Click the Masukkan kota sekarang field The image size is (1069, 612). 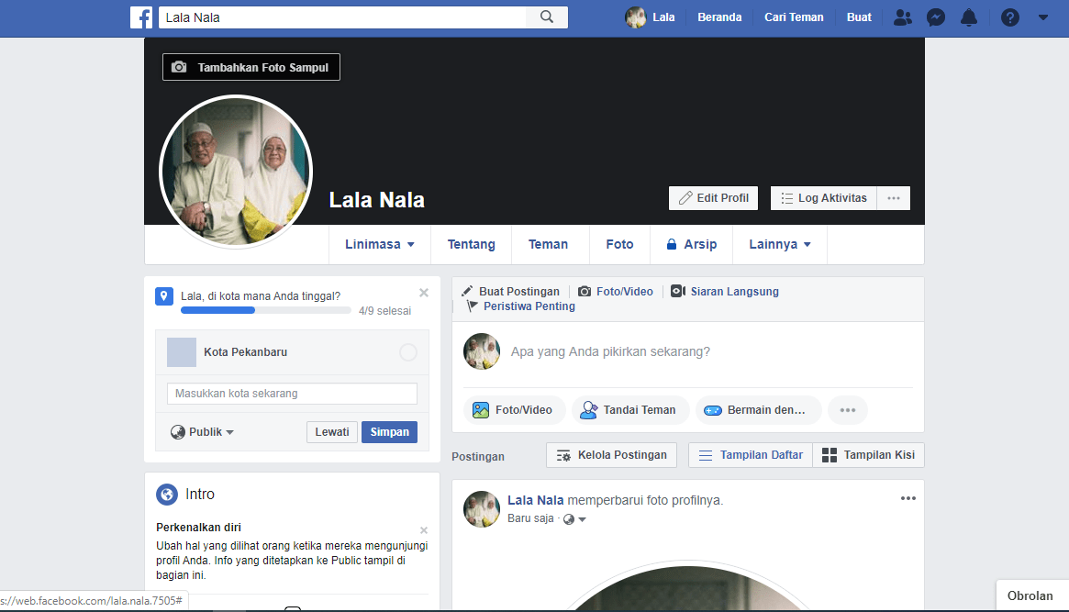[292, 394]
